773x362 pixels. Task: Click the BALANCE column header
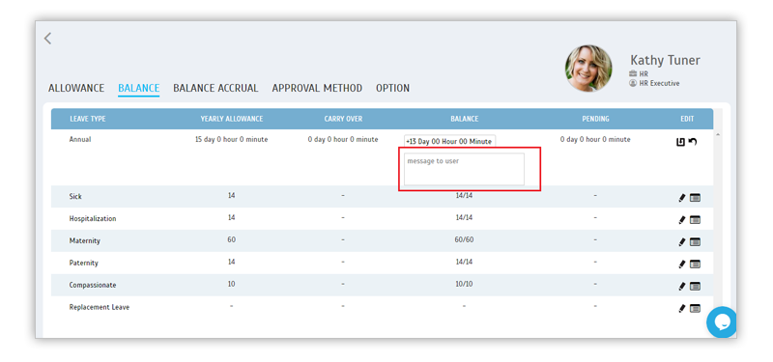coord(465,119)
